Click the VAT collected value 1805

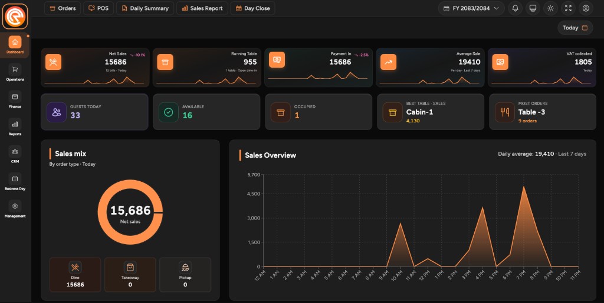583,62
